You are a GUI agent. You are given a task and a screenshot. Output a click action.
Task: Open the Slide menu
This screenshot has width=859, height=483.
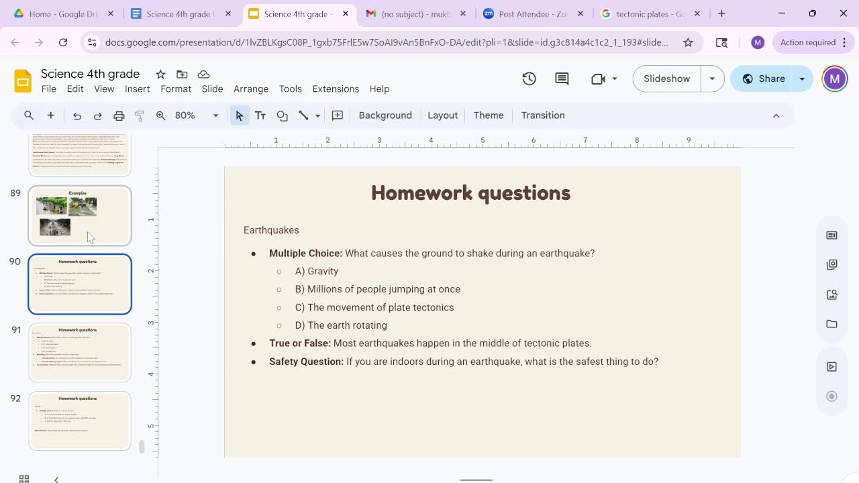(x=212, y=89)
